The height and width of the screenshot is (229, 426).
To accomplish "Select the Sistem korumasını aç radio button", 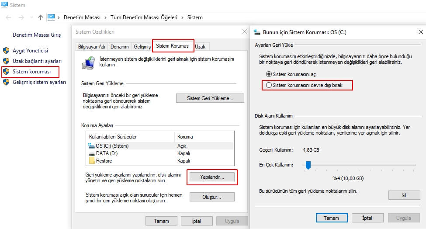I will 269,74.
